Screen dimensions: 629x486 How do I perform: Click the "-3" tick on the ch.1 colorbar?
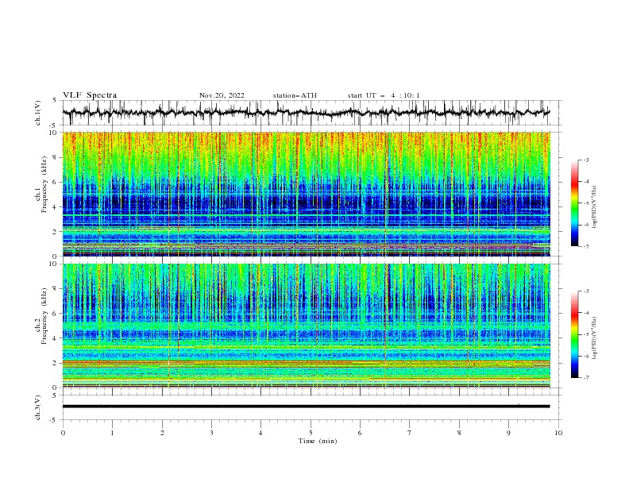[586, 160]
